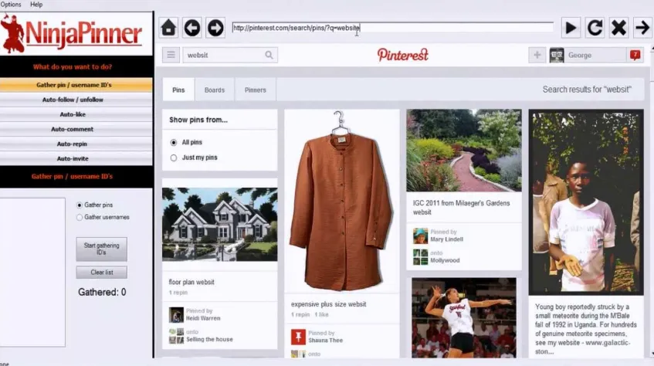Switch to the Pins tab

coord(178,90)
